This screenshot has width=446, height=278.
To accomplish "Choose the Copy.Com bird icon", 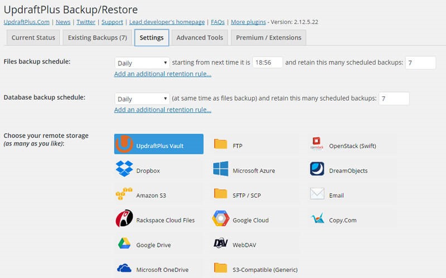I will [317, 218].
